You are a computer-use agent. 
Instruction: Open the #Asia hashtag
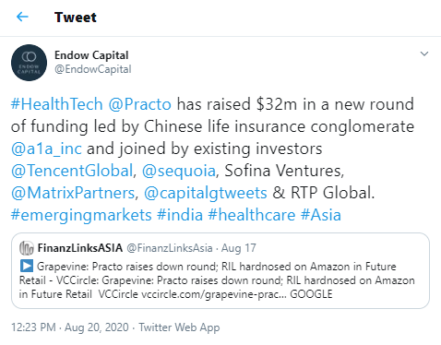click(x=321, y=215)
